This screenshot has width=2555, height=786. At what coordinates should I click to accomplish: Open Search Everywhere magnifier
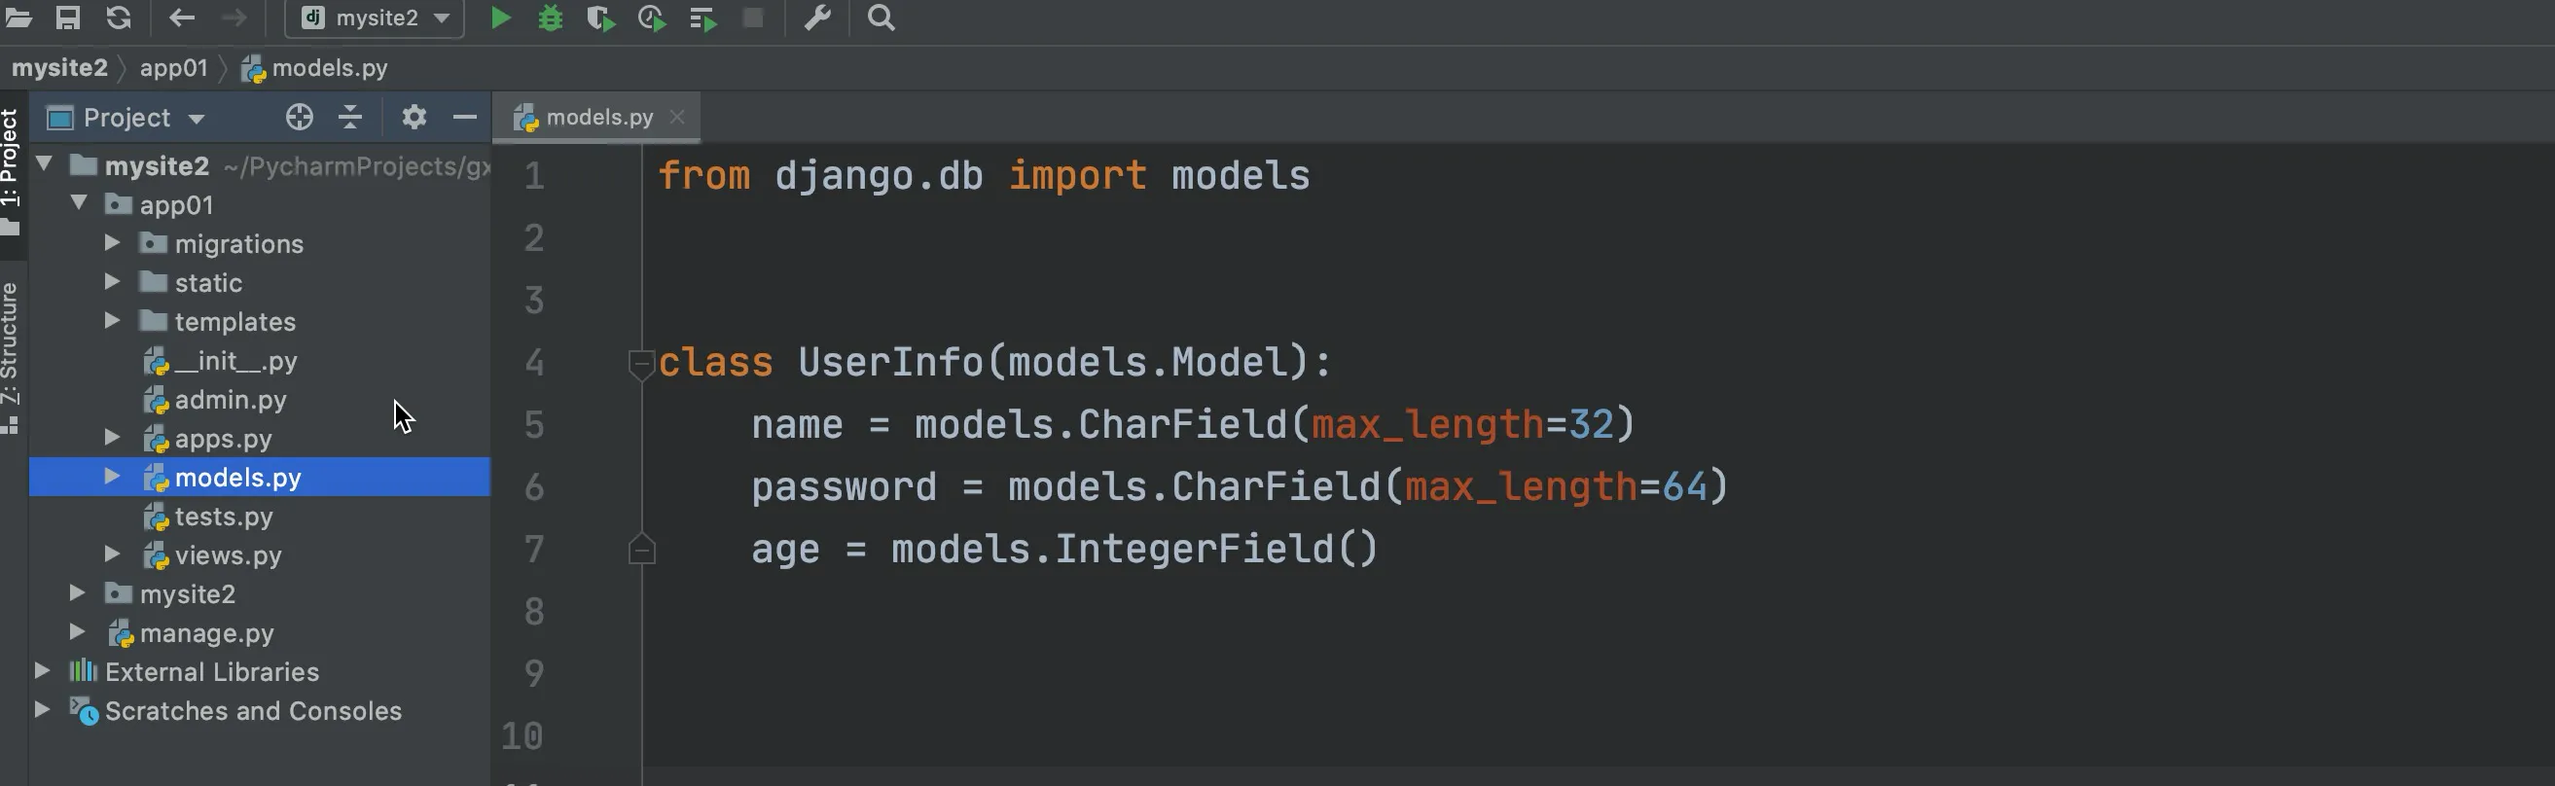tap(881, 18)
